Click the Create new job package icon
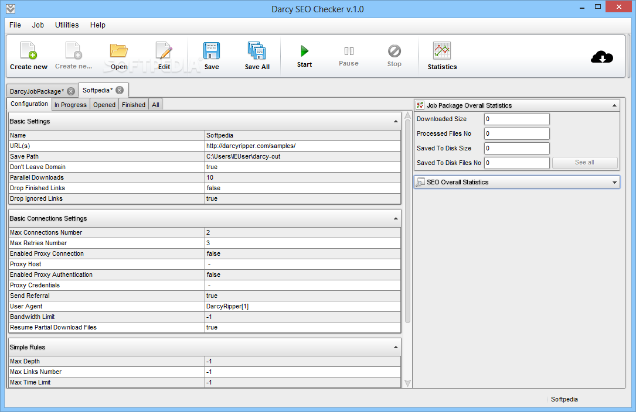 [28, 51]
